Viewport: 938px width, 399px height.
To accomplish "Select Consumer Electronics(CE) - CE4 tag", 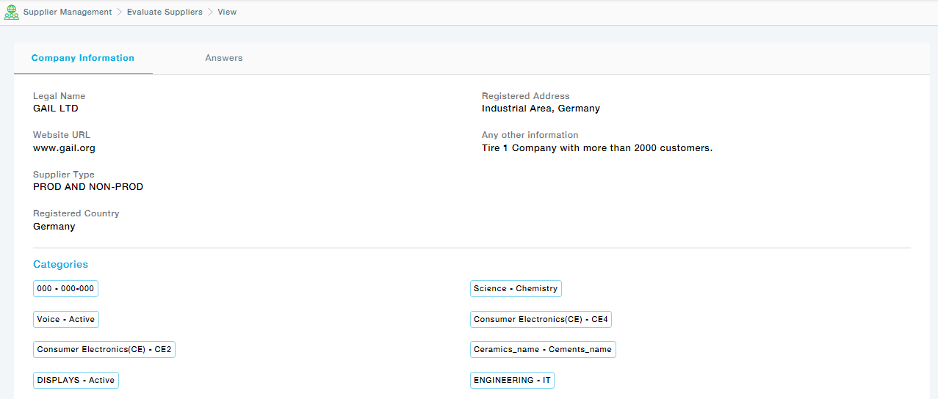I will coord(541,320).
